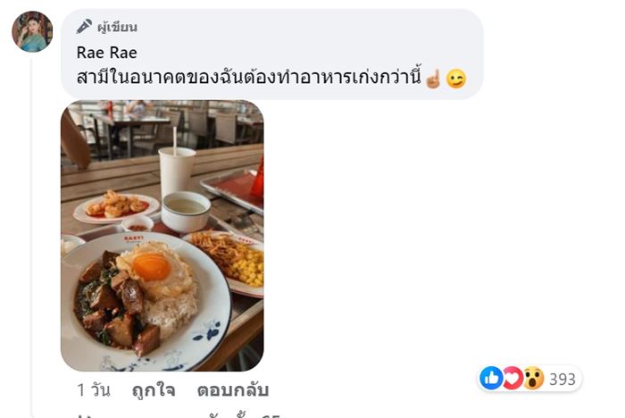Reply to the comment with ตอบกลับ
625x418 pixels.
(233, 389)
